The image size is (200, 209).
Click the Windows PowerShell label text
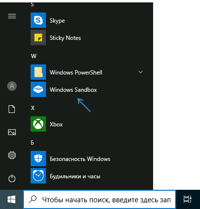pos(76,73)
